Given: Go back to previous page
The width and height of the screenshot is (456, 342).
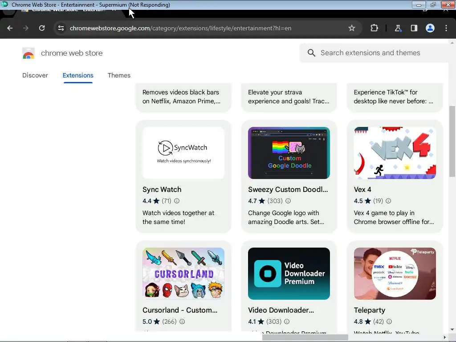Looking at the screenshot, I should coord(10,28).
